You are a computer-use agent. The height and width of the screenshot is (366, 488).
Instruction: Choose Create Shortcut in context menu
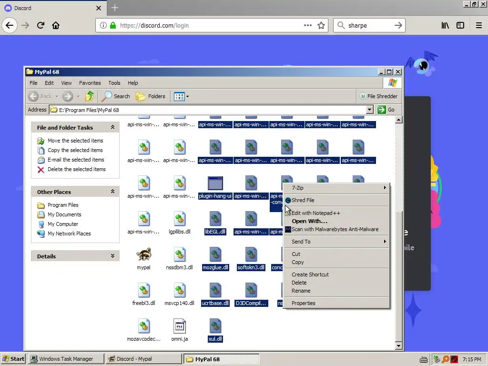coord(337,274)
